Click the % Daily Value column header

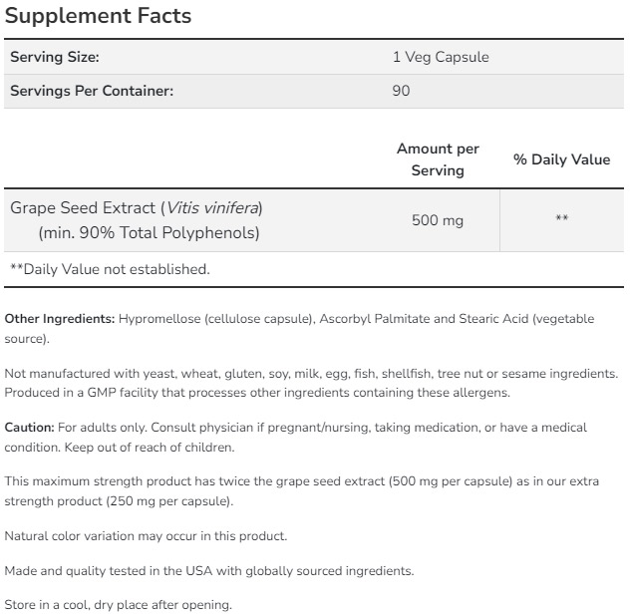[x=561, y=159]
